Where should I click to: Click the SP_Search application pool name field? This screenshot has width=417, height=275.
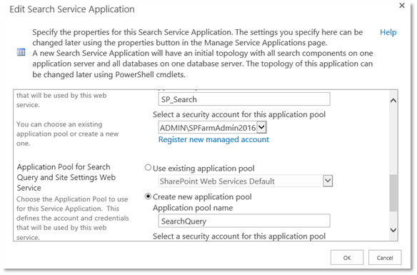[244, 99]
